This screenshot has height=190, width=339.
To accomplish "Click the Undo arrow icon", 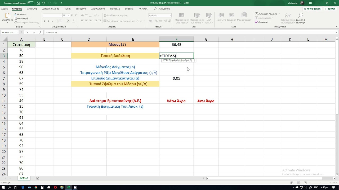I will (x=43, y=3).
